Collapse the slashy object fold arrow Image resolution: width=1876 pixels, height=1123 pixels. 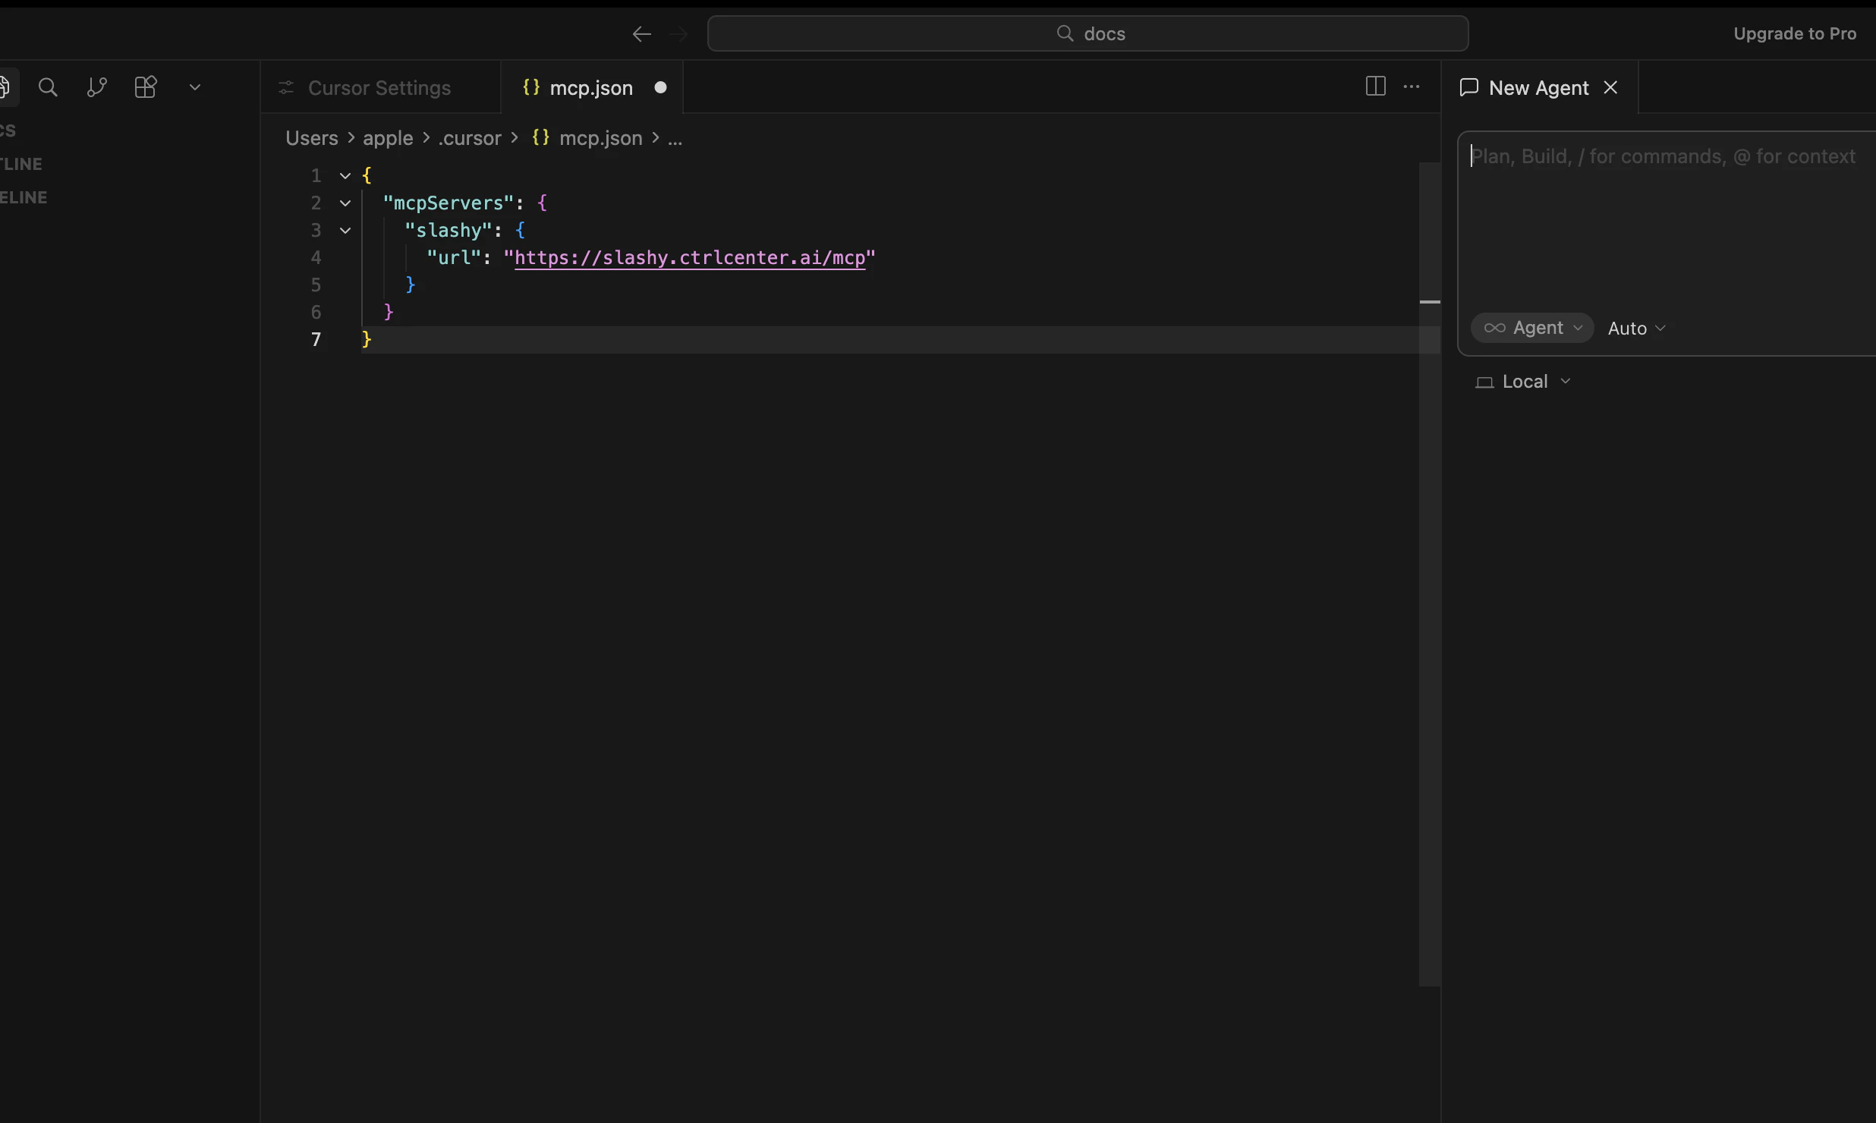[x=345, y=230]
